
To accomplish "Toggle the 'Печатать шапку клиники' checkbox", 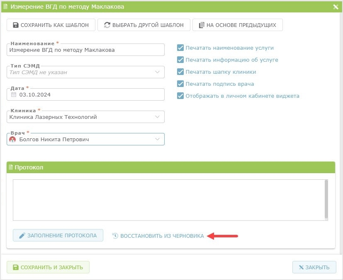I will pyautogui.click(x=180, y=72).
